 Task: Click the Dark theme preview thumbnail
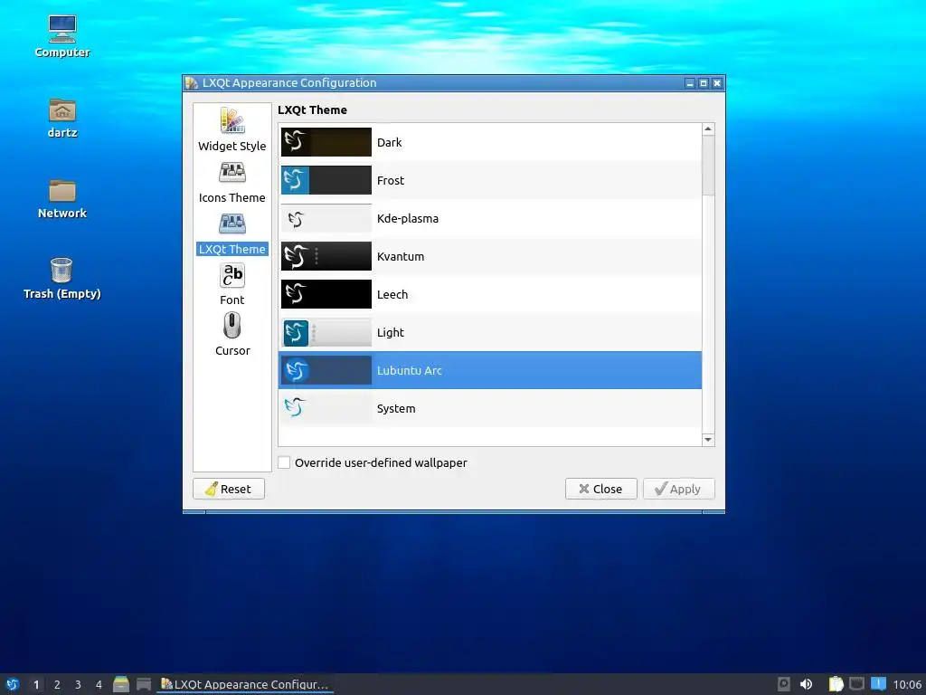pos(326,142)
